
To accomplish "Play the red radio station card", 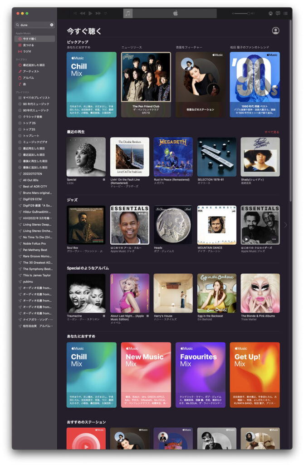I will 86,439.
